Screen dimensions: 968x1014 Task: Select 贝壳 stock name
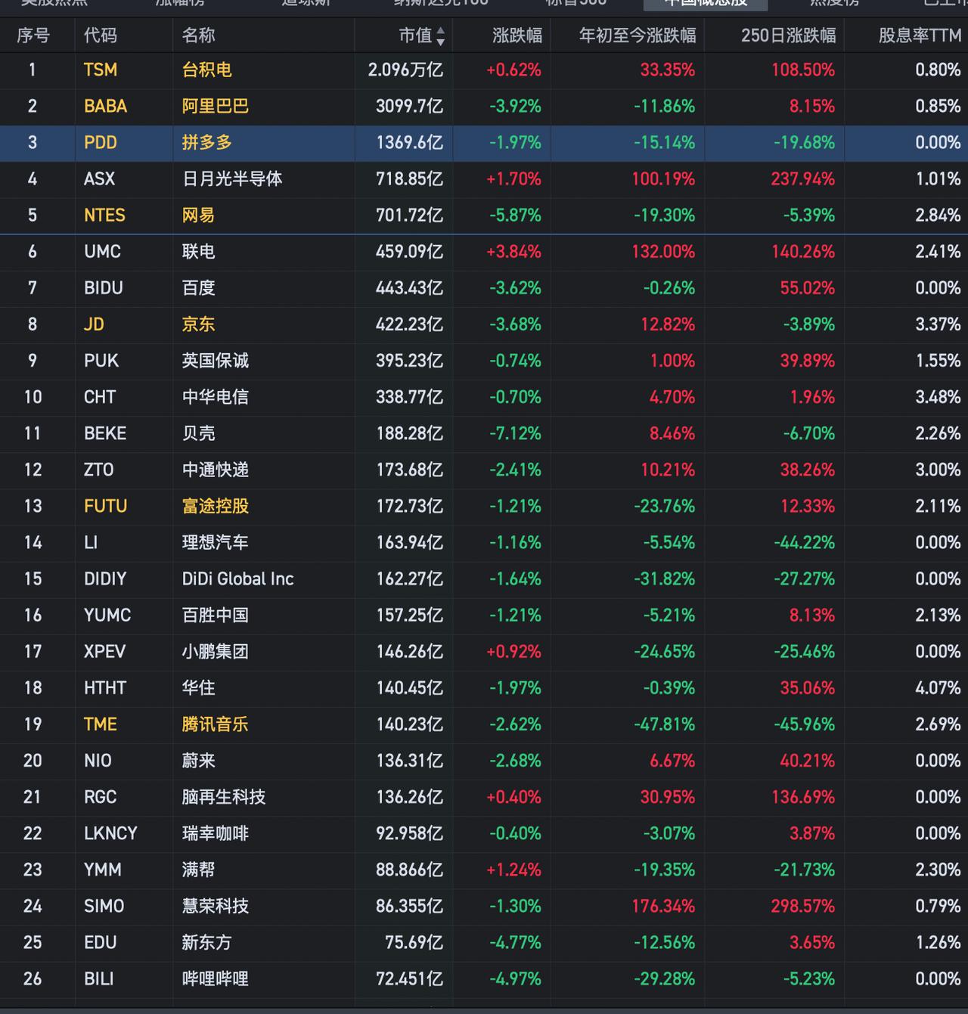coord(198,433)
